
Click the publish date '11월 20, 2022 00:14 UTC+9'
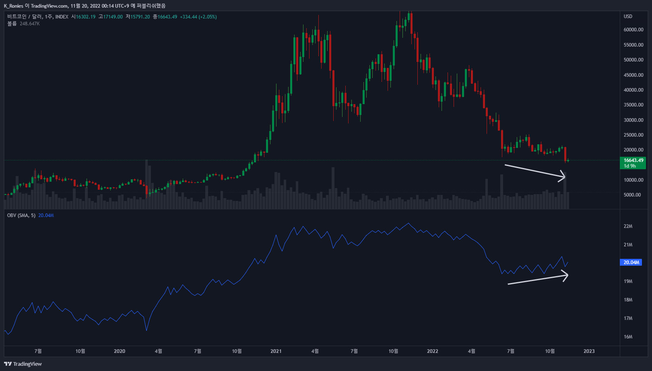(100, 6)
